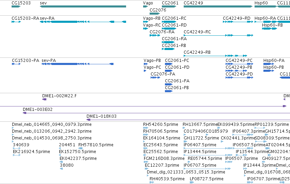Viewport: 290px width, 184px height.
Task: Click the CG42249-RC transcript label
Action: tap(197, 32)
